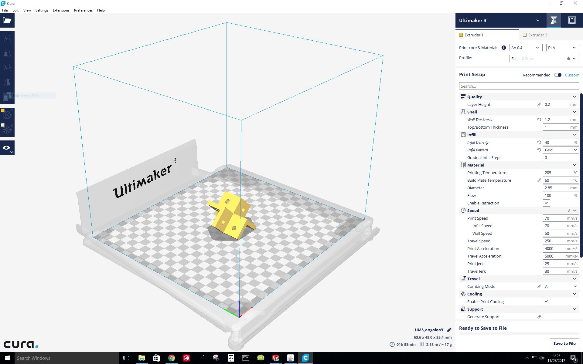The image size is (583, 364).
Task: Check the Generate Support box
Action: pyautogui.click(x=546, y=316)
